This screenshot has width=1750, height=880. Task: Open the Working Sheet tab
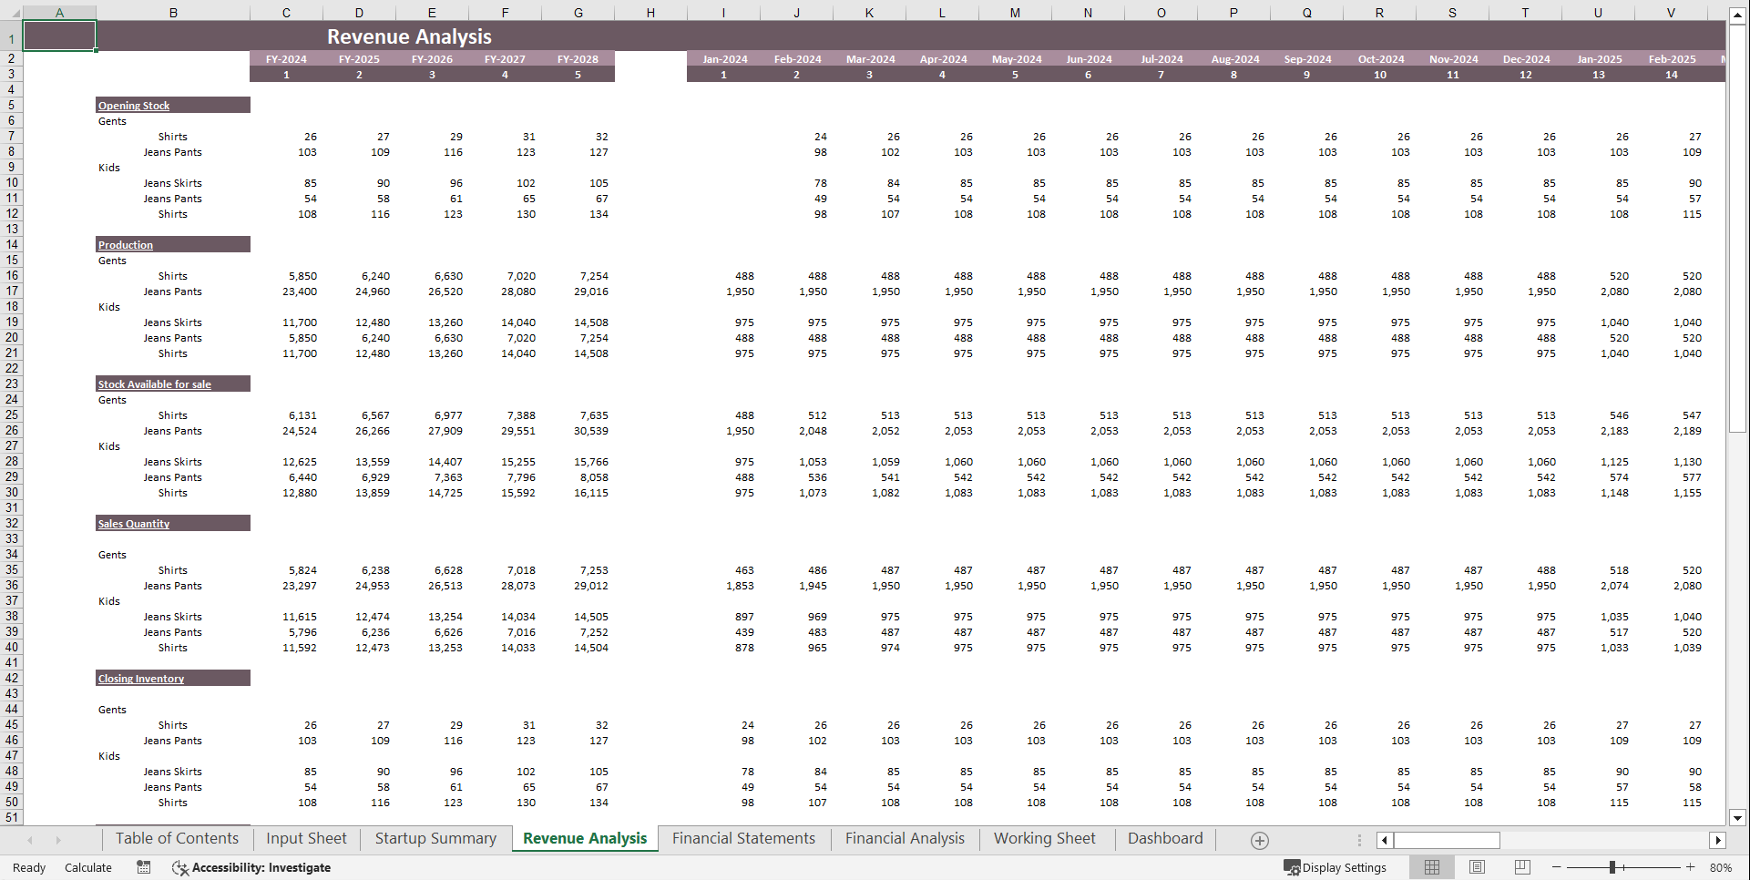(1045, 838)
